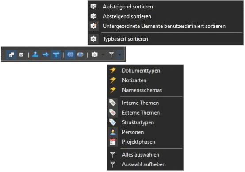245x172 pixels.
Task: Toggle the multi-checkbox selection toolbar icon
Action: [x=11, y=54]
